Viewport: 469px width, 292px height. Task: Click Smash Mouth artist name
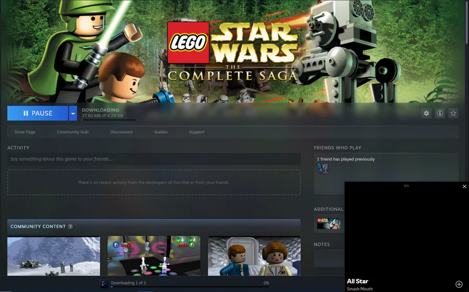(360, 289)
